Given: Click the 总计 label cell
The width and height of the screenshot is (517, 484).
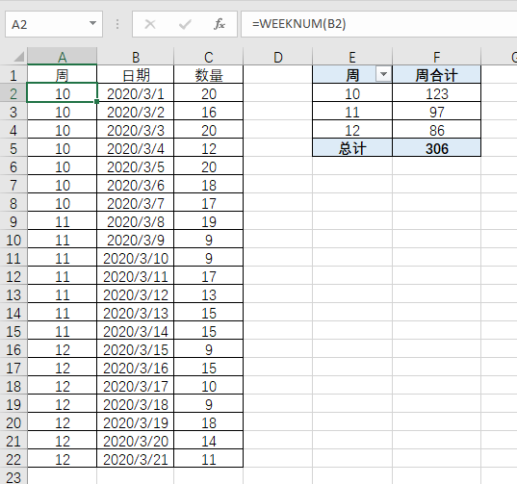Looking at the screenshot, I should tap(352, 148).
